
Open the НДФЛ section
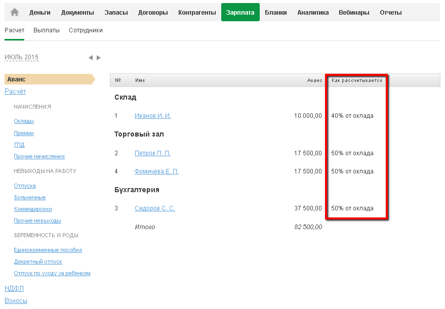point(14,289)
